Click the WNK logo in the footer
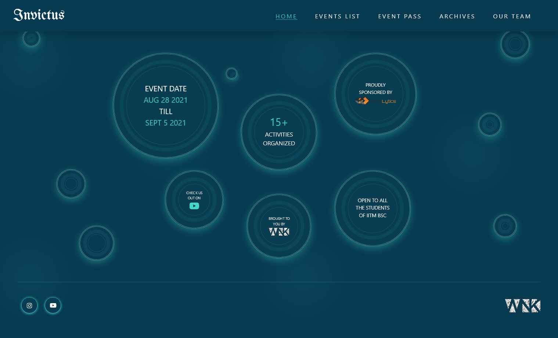The image size is (558, 338). (x=522, y=305)
